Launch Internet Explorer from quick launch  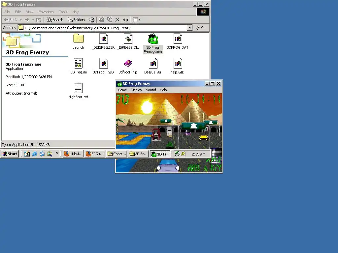point(34,154)
